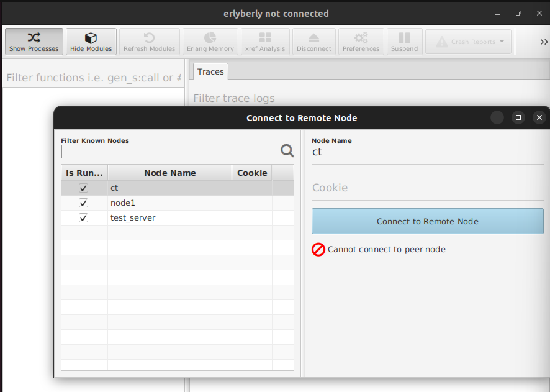
Task: Click the Filter trace logs field
Action: coord(370,98)
